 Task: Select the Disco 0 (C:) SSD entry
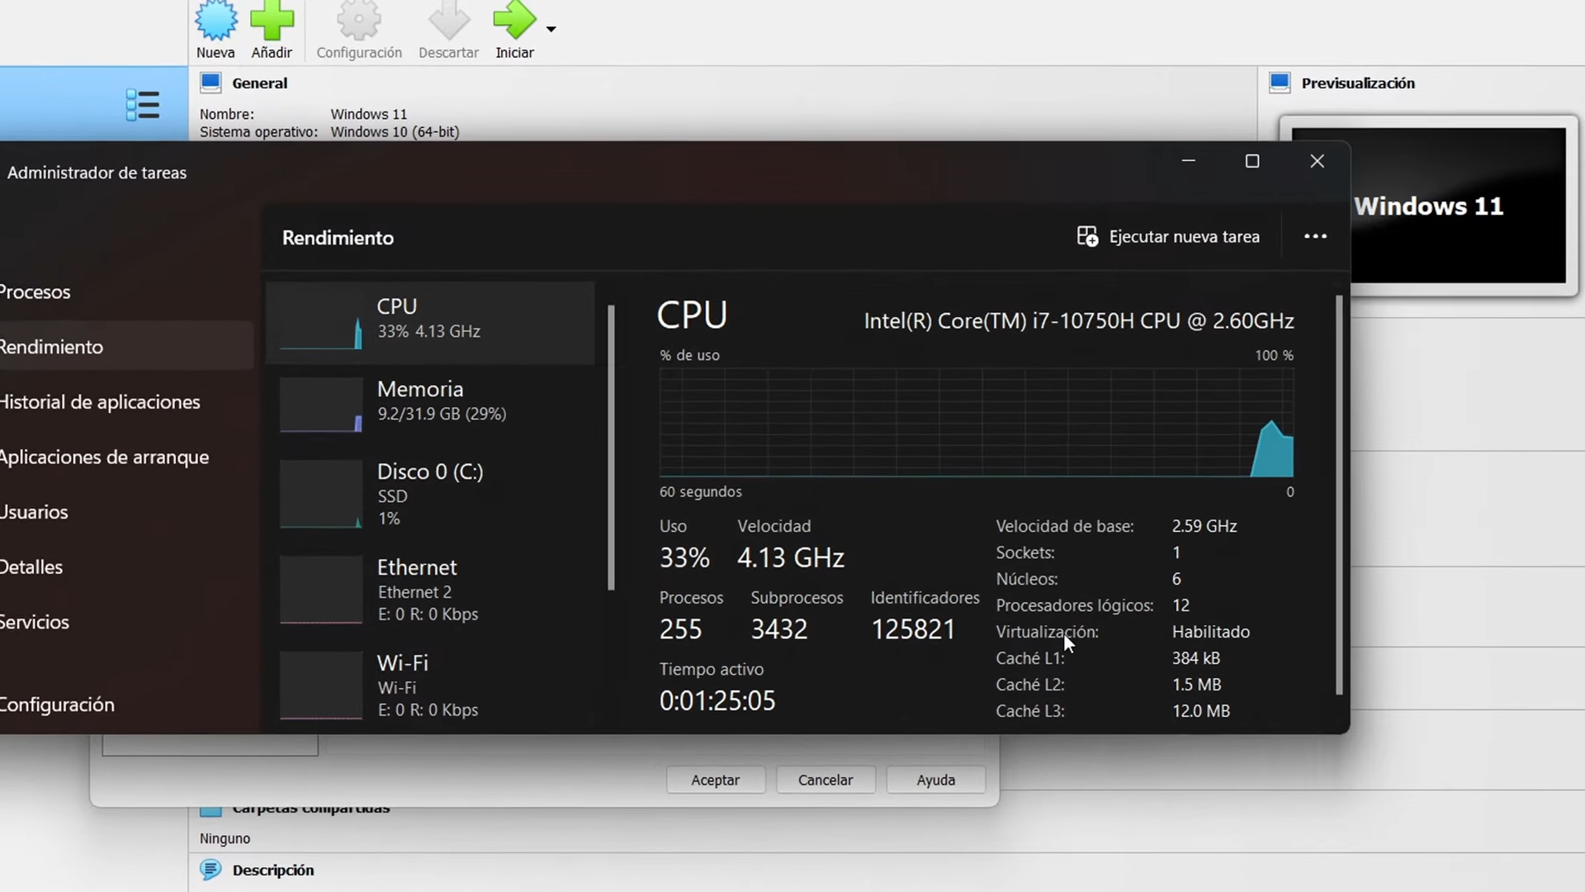point(429,493)
